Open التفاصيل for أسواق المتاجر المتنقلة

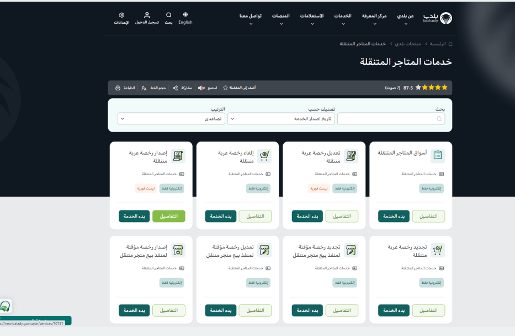pos(428,216)
